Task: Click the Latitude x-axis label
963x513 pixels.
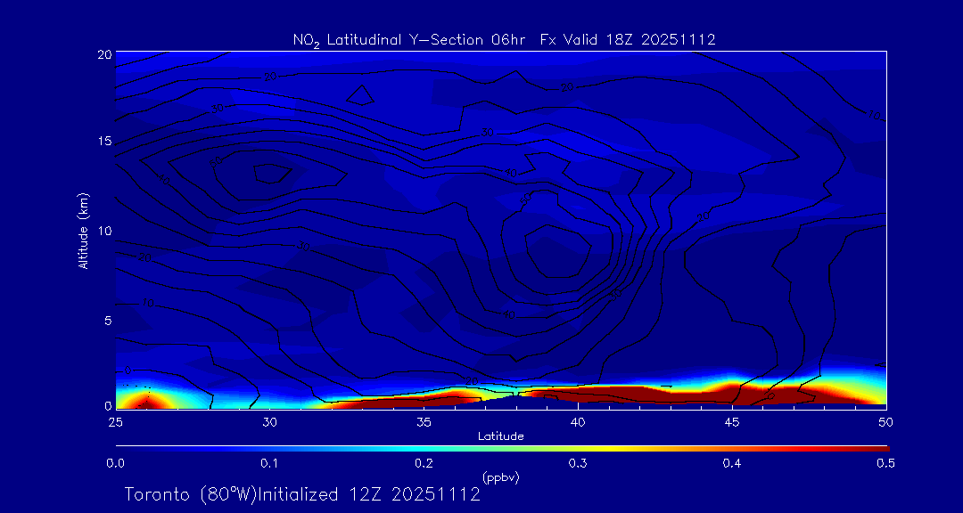Action: 501,436
